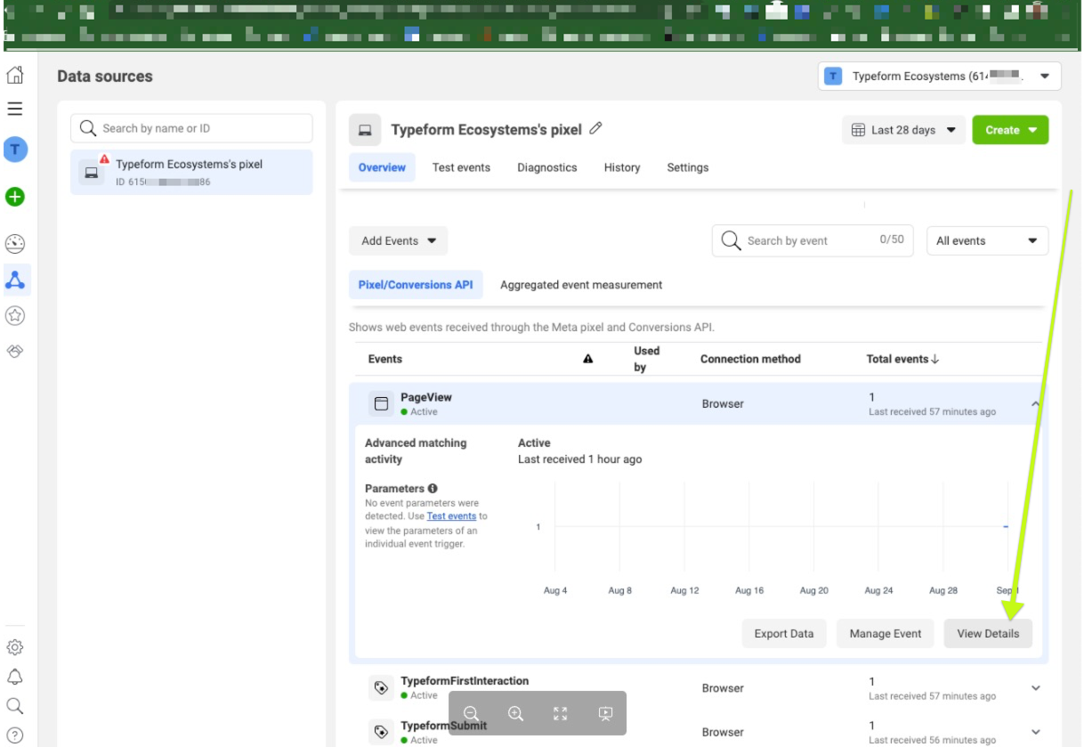
Task: Zoom in using the overlay toolbar
Action: pos(515,713)
